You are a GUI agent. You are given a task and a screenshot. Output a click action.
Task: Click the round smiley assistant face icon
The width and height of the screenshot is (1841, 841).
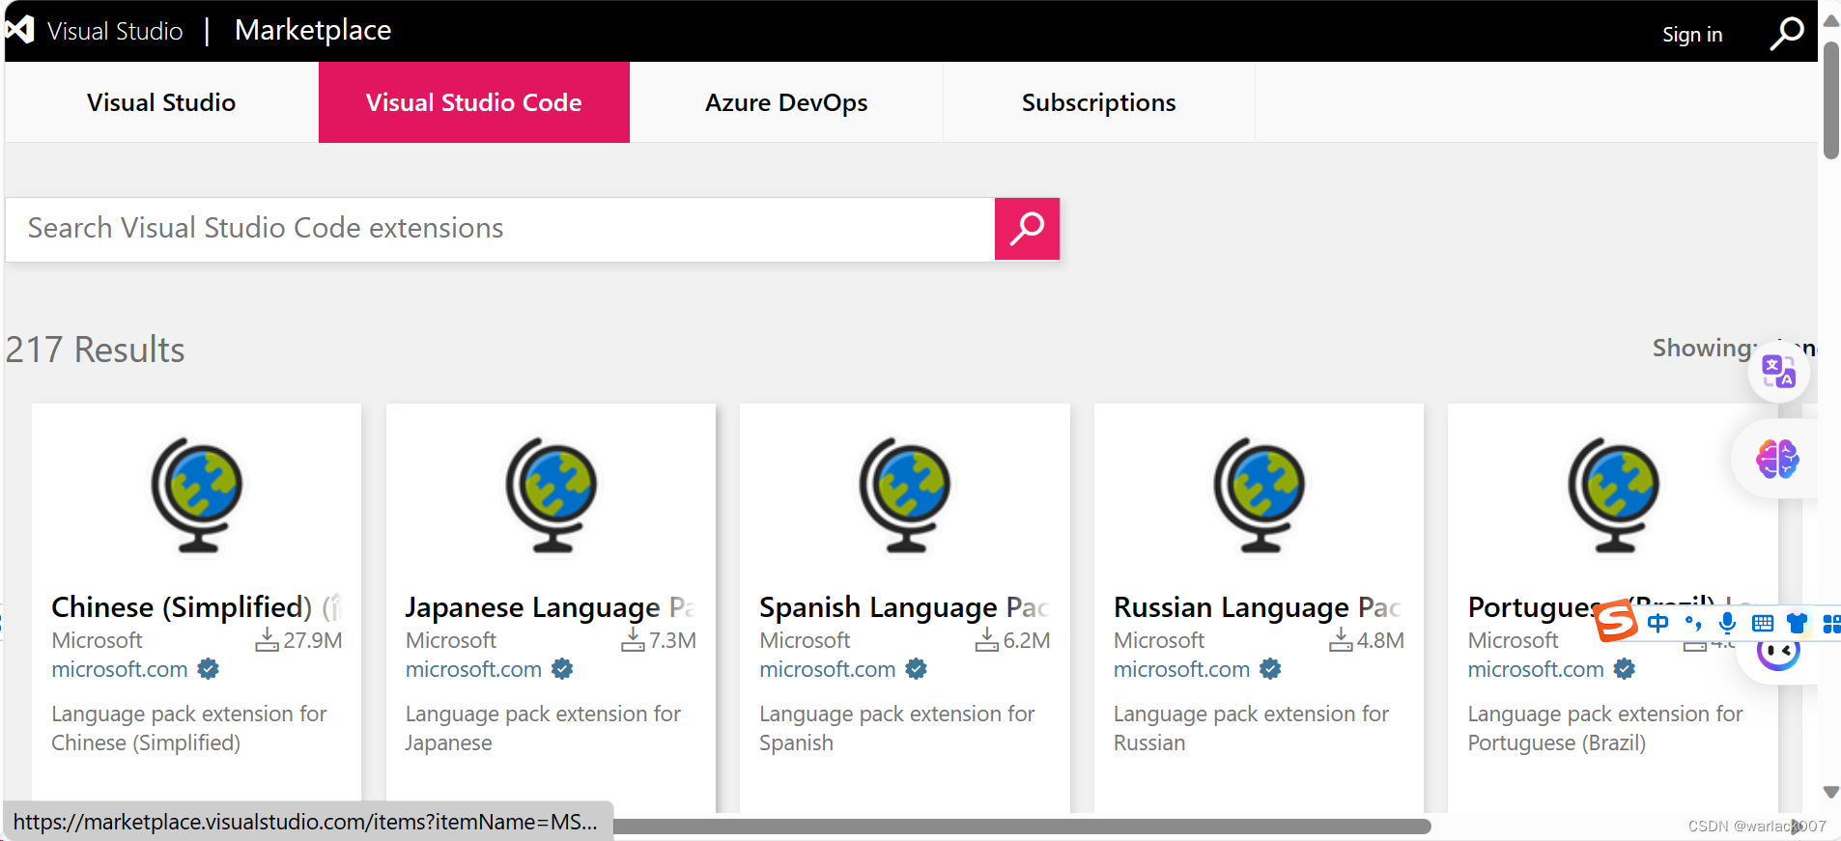pyautogui.click(x=1778, y=654)
